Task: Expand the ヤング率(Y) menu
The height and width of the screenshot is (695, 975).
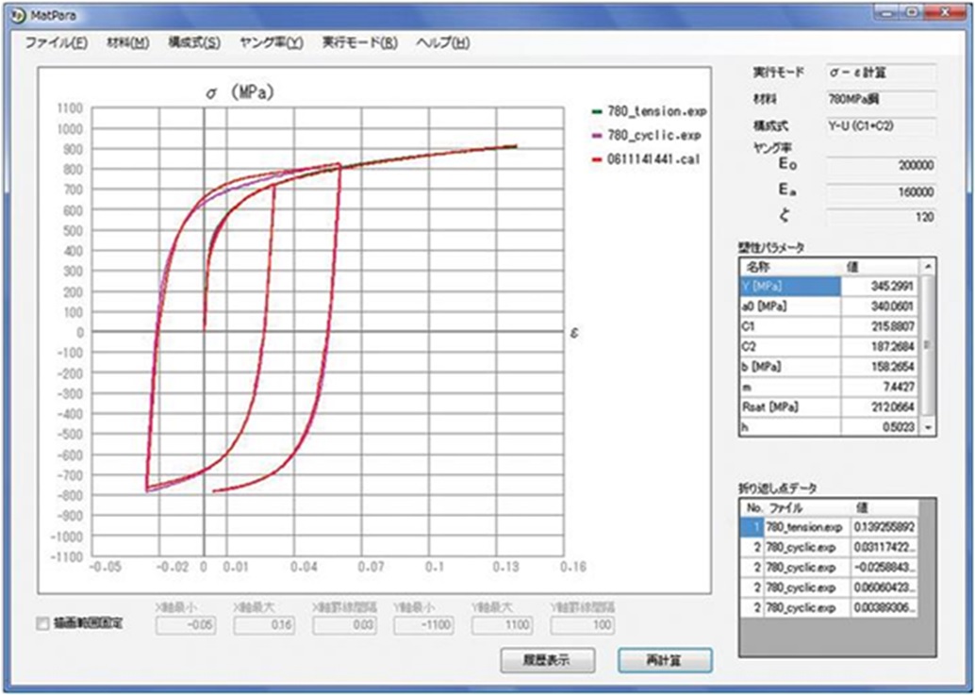Action: pyautogui.click(x=272, y=43)
